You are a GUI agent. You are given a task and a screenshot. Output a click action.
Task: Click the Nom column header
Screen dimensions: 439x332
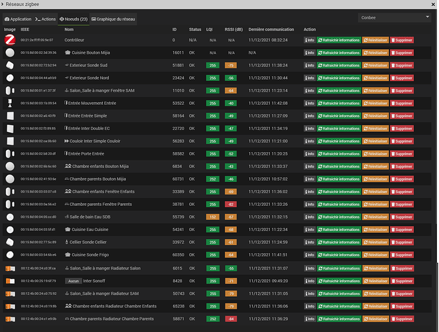point(69,29)
